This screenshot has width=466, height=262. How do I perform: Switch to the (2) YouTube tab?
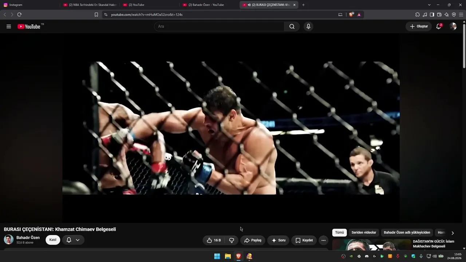coord(150,5)
